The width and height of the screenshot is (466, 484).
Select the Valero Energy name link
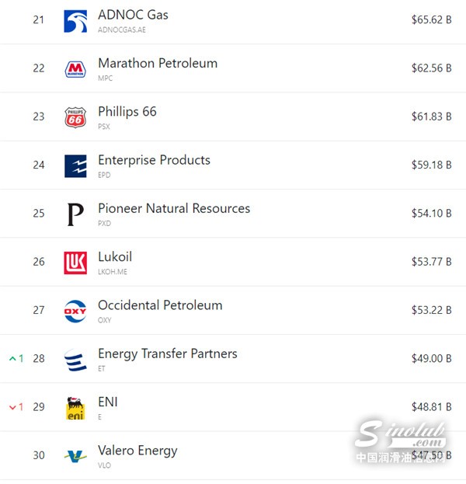137,451
